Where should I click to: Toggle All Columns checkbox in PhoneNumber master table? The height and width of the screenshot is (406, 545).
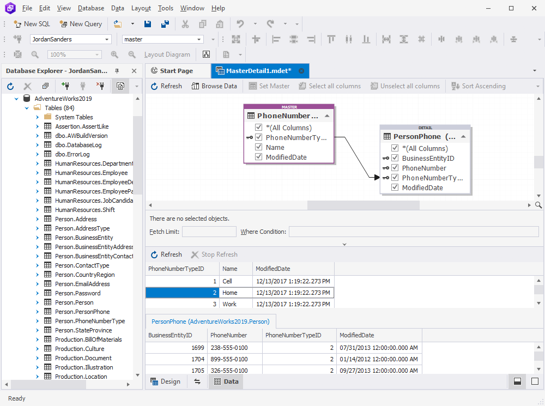tap(258, 127)
